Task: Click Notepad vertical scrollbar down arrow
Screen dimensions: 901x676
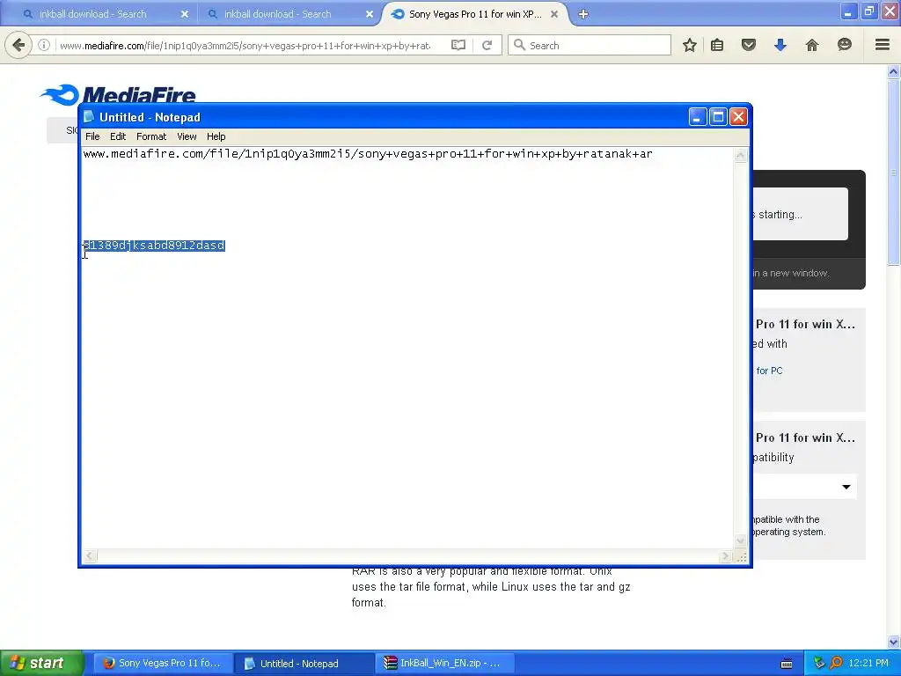Action: (741, 541)
